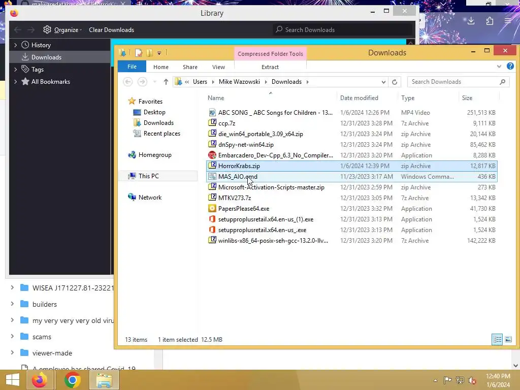This screenshot has width=520, height=390.
Task: Expand the viewer-made folder in background page
Action: 12,352
